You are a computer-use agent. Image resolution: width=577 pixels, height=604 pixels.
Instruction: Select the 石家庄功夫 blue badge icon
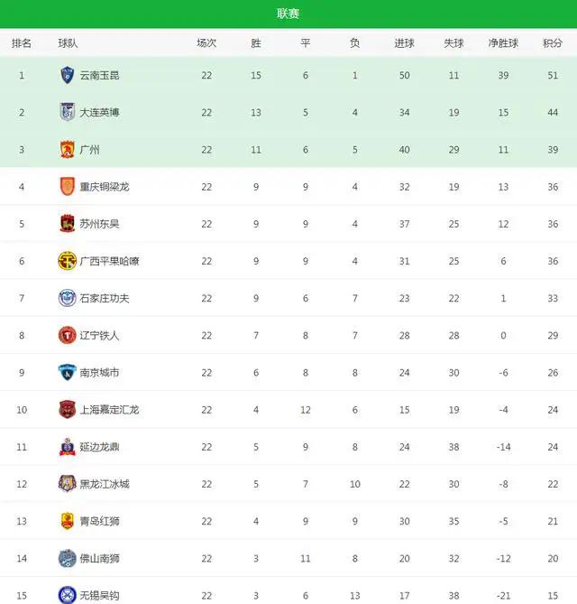(x=68, y=298)
